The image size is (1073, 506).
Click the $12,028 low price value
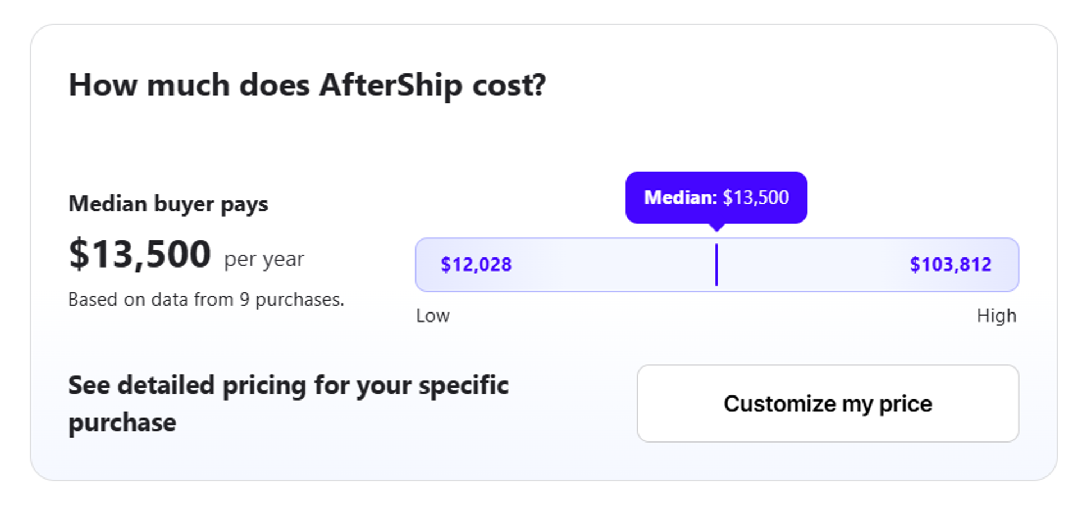point(476,264)
